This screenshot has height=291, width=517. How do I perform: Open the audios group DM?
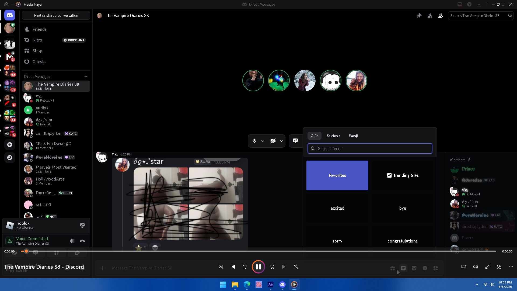(56, 110)
